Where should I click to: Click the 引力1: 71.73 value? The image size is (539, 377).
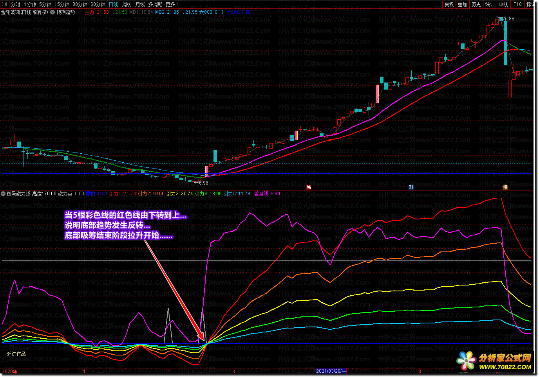click(122, 194)
